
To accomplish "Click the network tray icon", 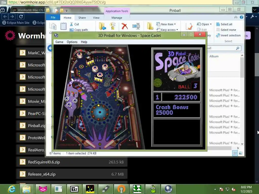I will tap(227, 189).
